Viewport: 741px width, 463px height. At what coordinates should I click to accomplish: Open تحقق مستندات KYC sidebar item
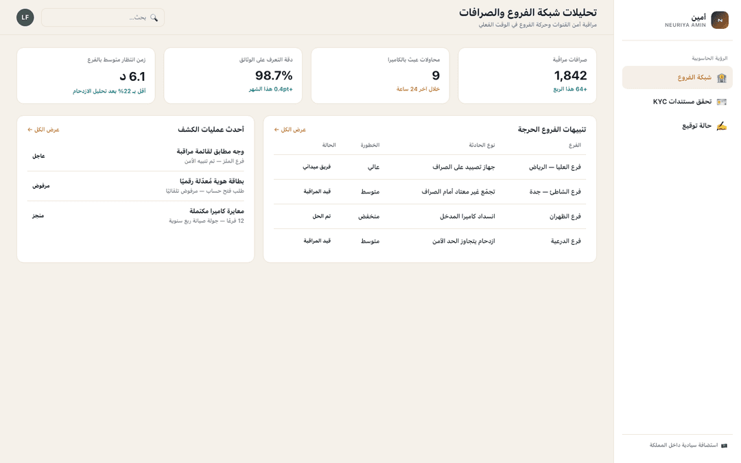677,102
